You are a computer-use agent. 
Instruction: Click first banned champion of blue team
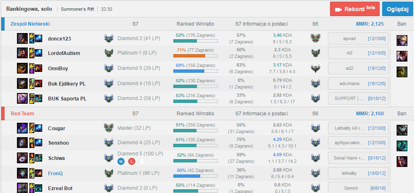402,40
